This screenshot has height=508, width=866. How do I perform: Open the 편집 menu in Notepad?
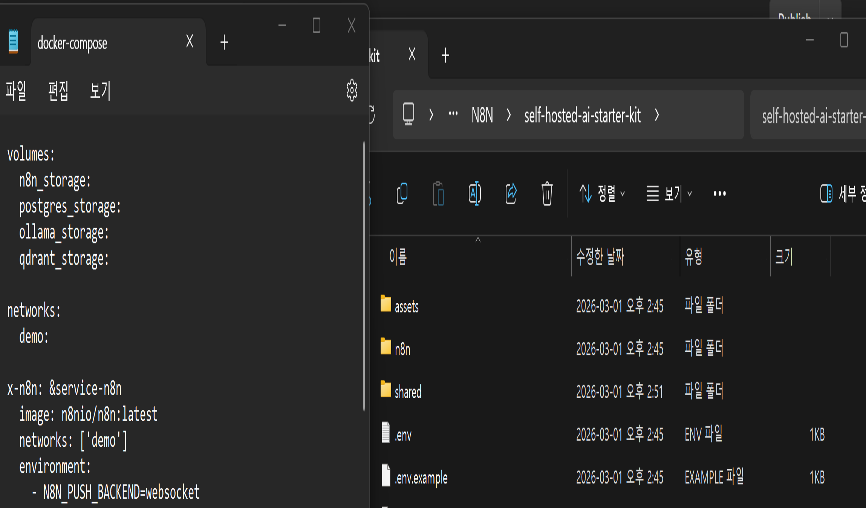pos(58,91)
